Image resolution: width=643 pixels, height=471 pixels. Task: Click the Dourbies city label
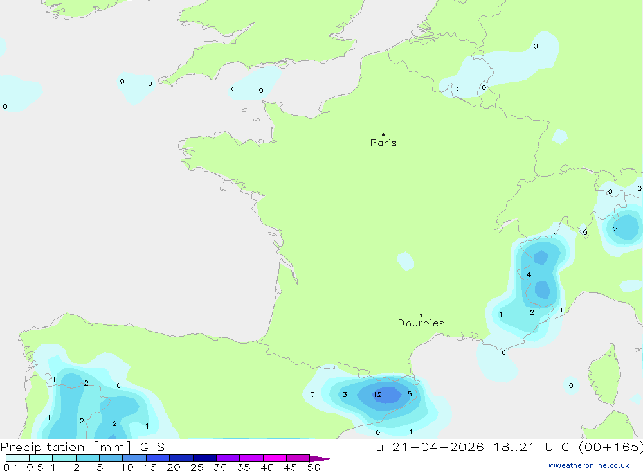[421, 323]
